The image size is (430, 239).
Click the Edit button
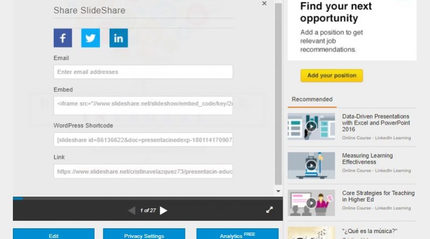(54, 235)
